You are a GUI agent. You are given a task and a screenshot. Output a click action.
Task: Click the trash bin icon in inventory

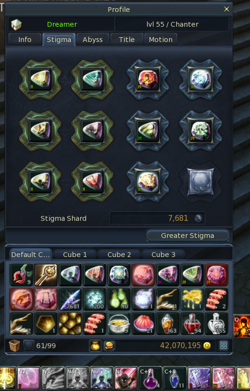(14, 346)
